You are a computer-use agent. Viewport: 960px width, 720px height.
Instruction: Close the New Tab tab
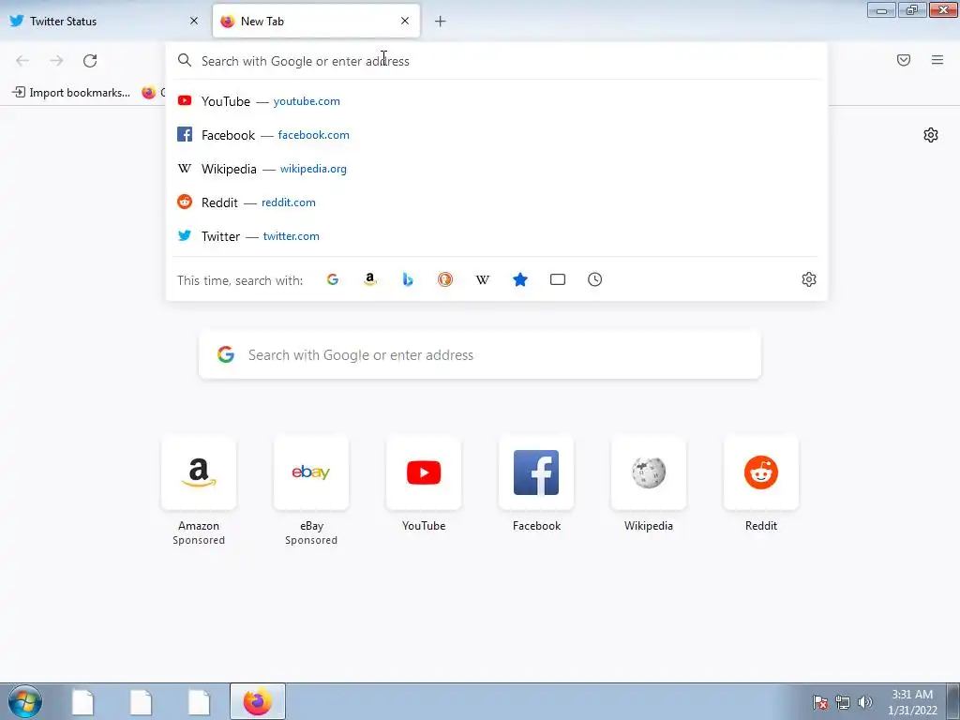click(405, 21)
